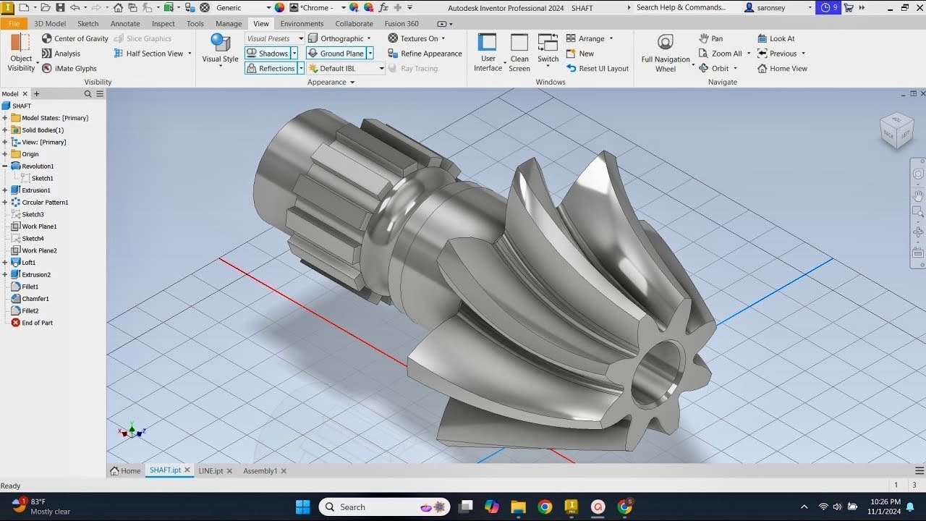The width and height of the screenshot is (926, 521).
Task: Click User Interface icon
Action: 488,43
